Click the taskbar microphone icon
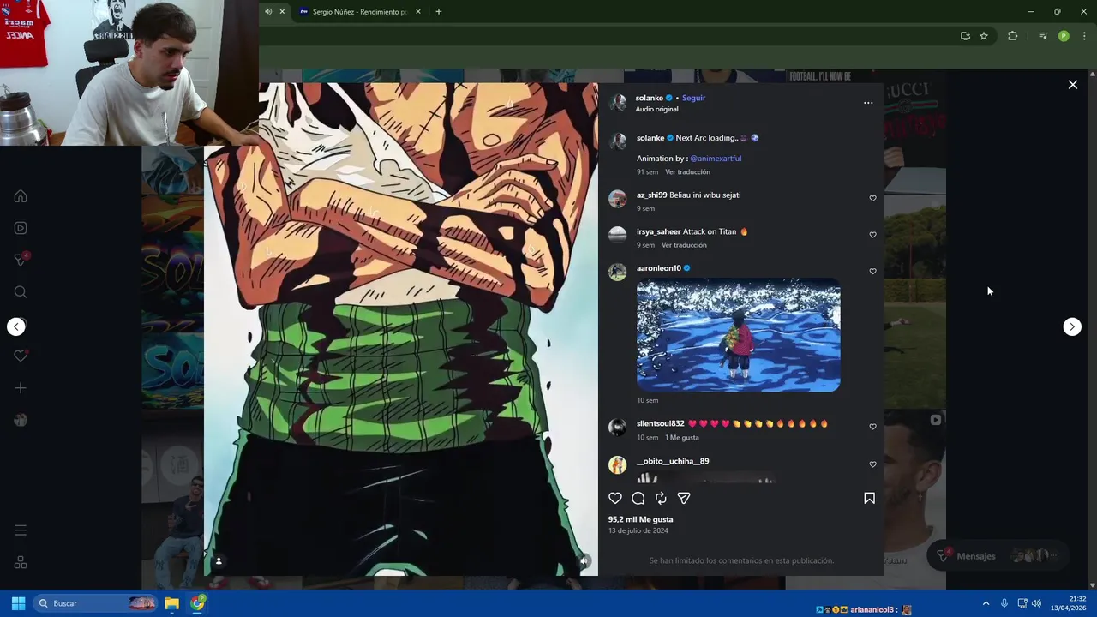1097x617 pixels. tap(1004, 603)
